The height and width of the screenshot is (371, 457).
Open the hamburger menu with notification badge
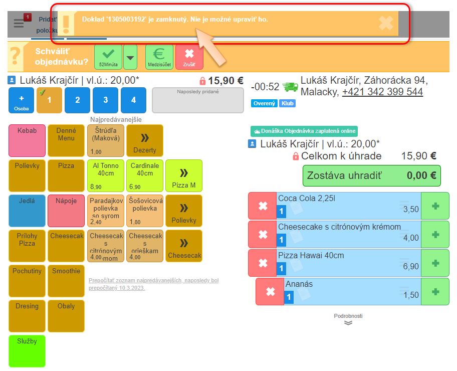19,24
